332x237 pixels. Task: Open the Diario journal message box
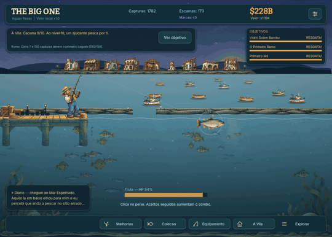pyautogui.click(x=49, y=198)
